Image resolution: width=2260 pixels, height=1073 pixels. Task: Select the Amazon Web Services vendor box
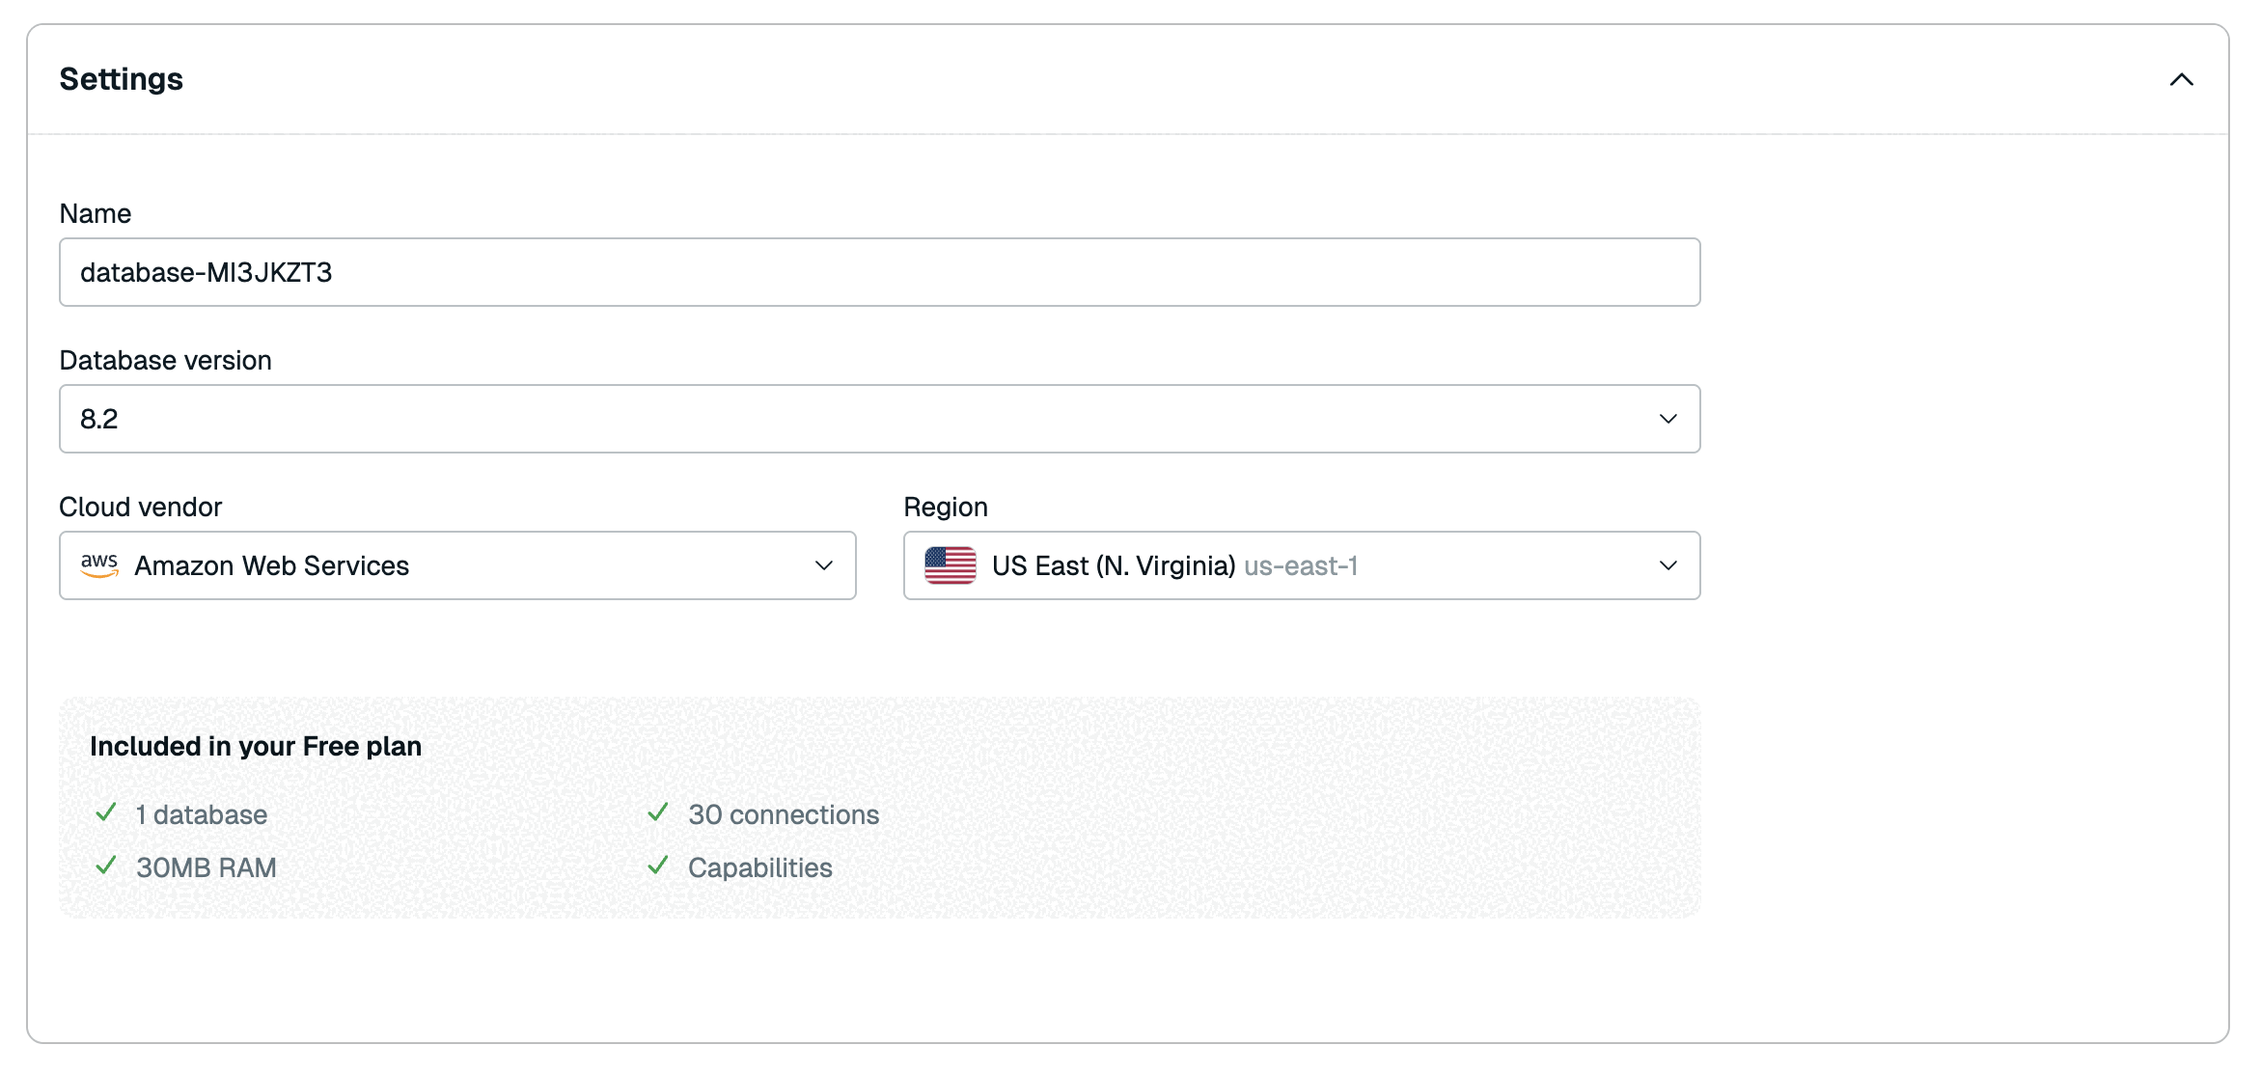457,565
